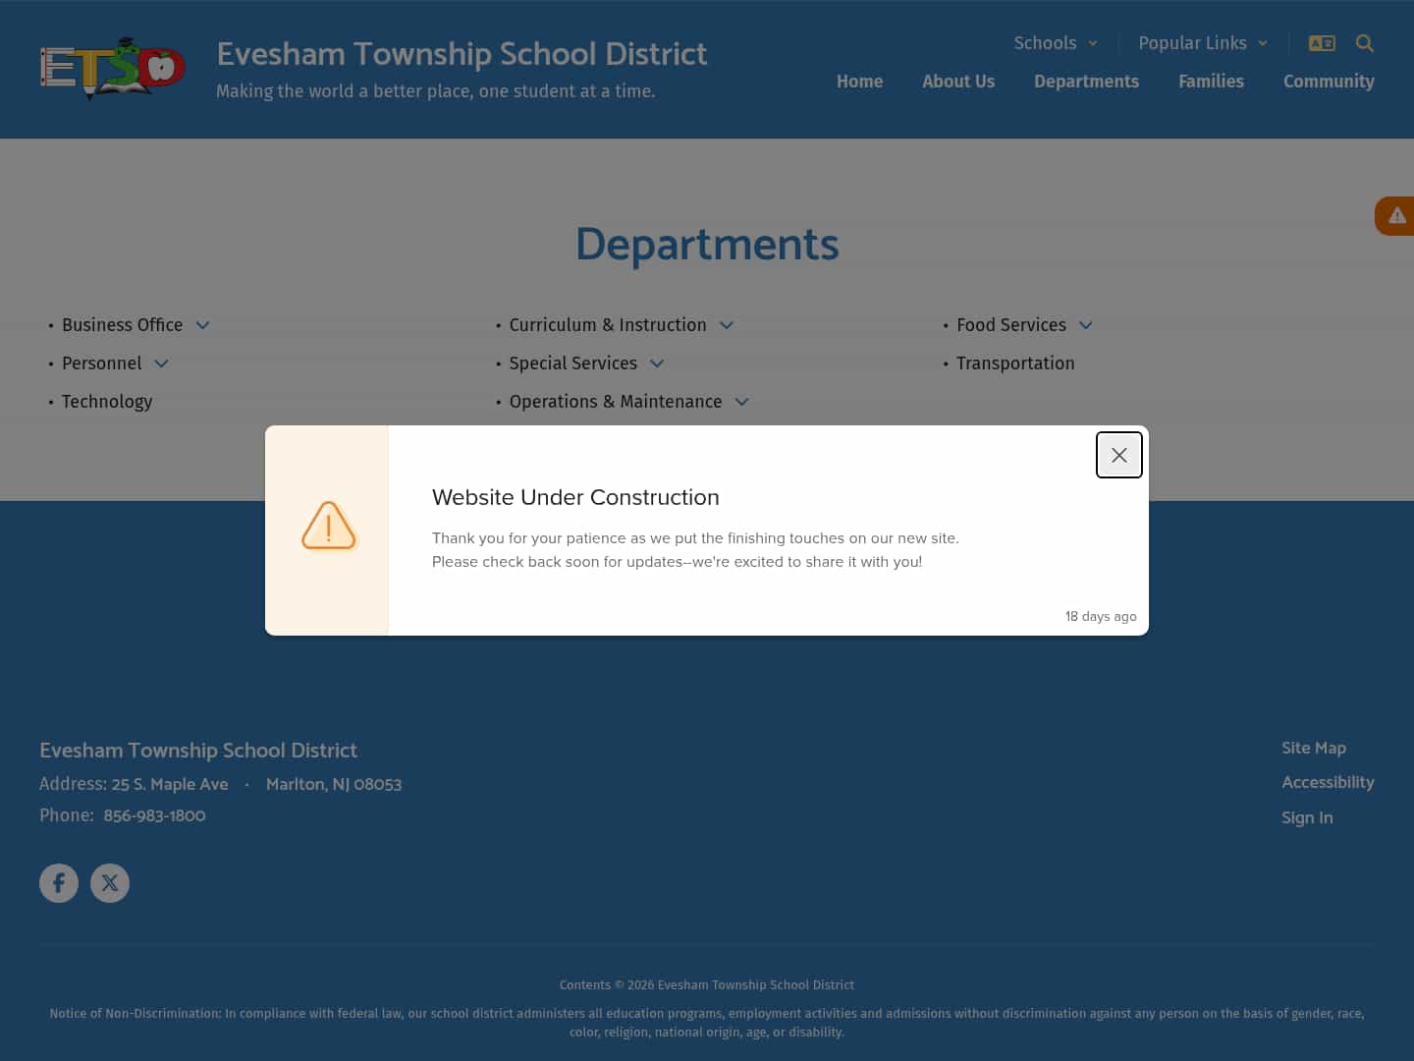1414x1061 pixels.
Task: Open the Community menu
Action: pos(1329,82)
